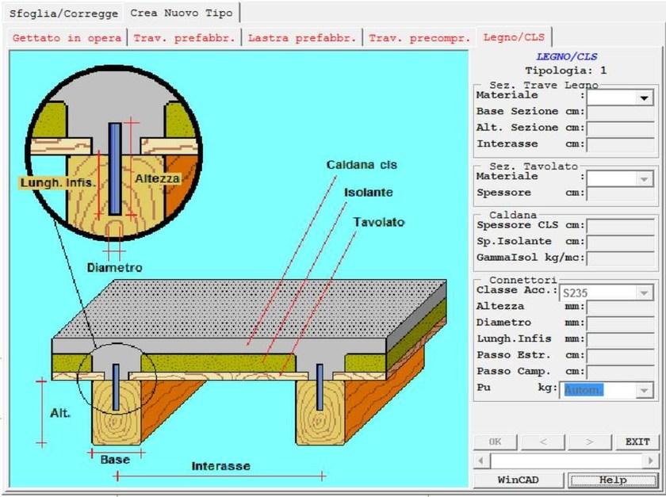This screenshot has height=497, width=666.
Task: Select the "Trav. precompr." tab
Action: pos(421,36)
